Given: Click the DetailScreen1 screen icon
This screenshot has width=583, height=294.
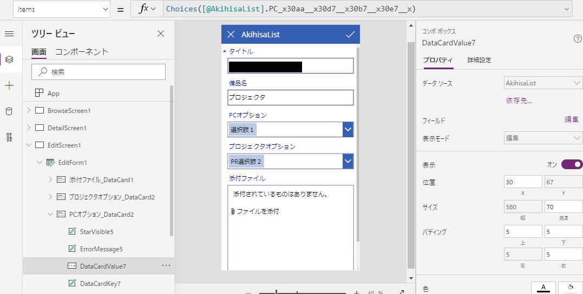Looking at the screenshot, I should click(40, 128).
